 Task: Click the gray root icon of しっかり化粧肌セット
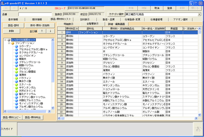(x=9, y=40)
